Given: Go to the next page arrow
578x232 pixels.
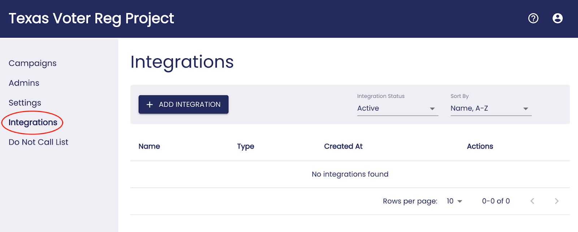Looking at the screenshot, I should (x=557, y=201).
